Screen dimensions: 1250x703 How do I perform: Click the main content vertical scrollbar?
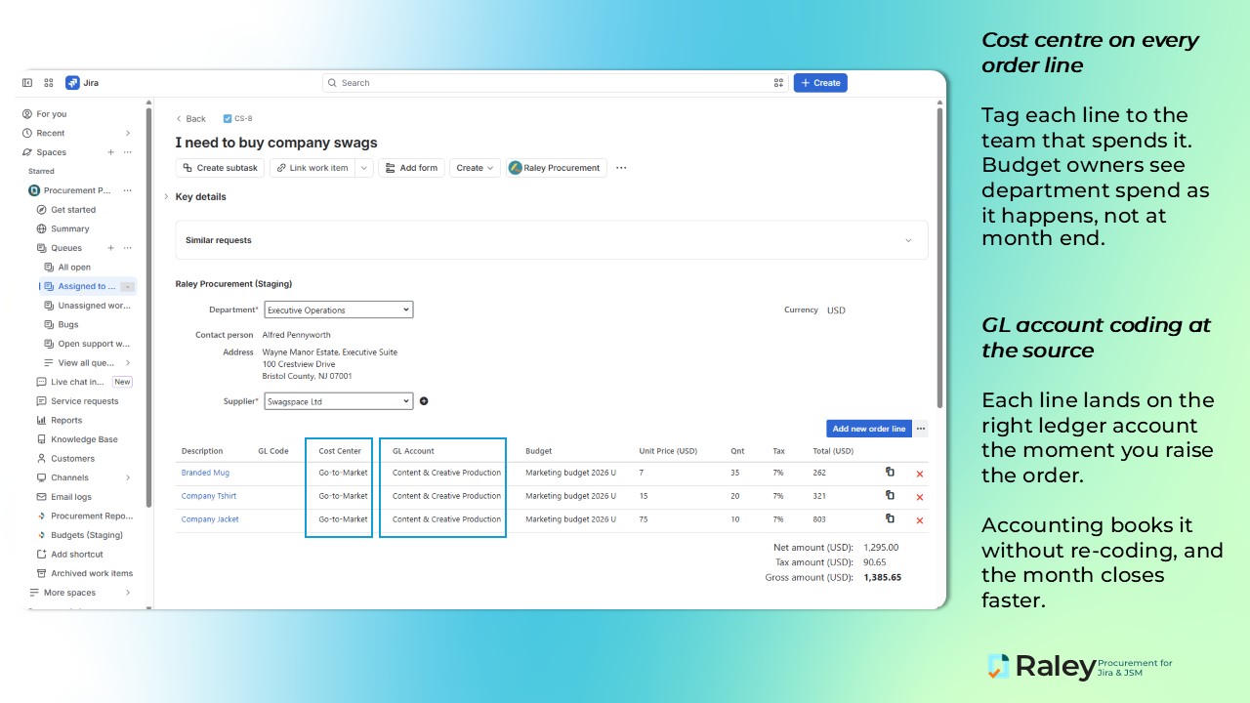coord(939,258)
